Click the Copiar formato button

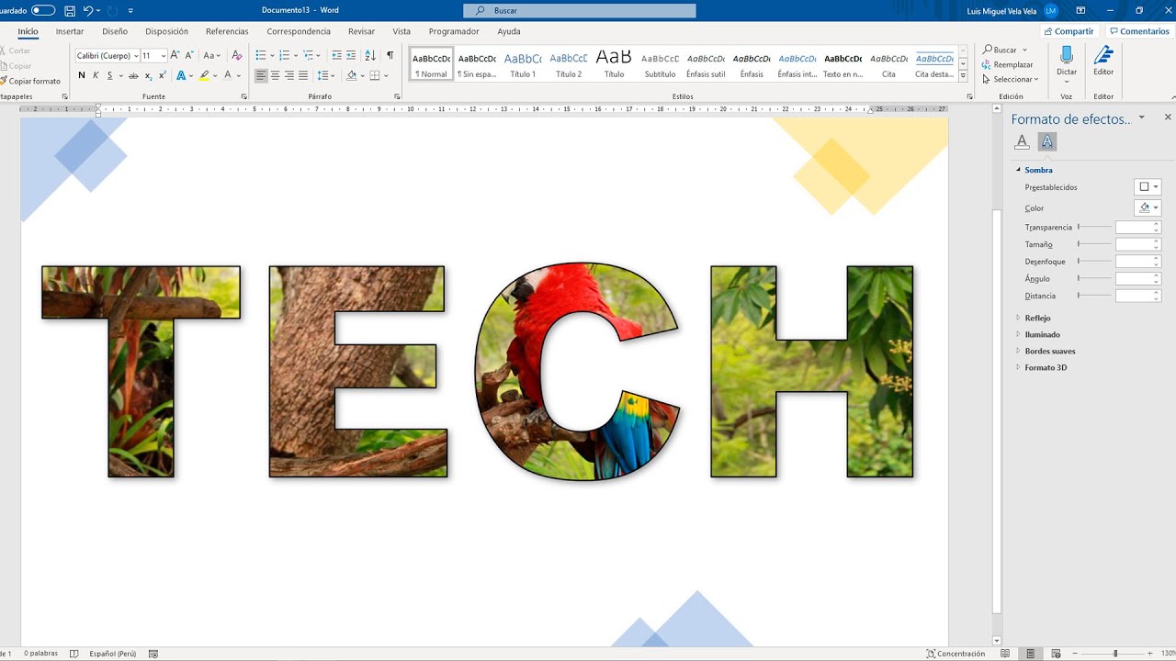(30, 81)
